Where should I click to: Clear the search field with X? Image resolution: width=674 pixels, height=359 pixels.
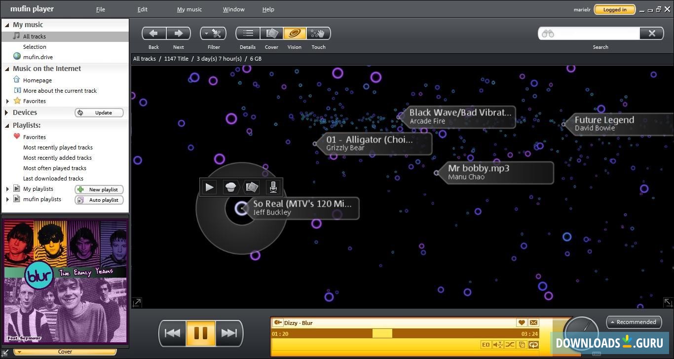(x=652, y=34)
